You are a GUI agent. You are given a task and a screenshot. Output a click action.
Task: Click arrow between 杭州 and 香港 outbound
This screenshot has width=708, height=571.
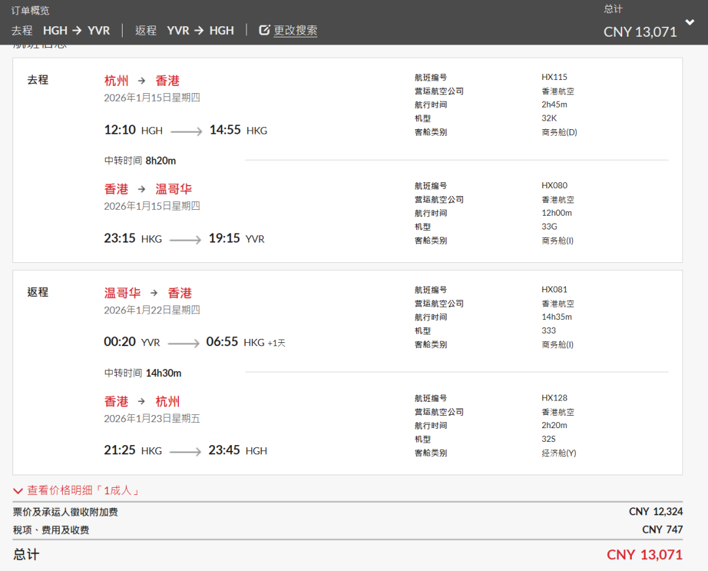click(142, 81)
